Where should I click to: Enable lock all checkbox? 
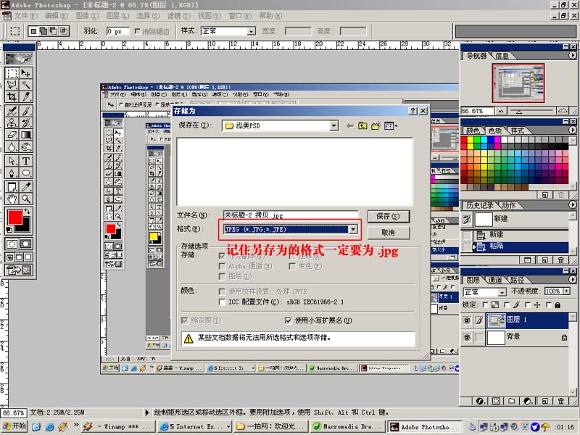[549, 304]
